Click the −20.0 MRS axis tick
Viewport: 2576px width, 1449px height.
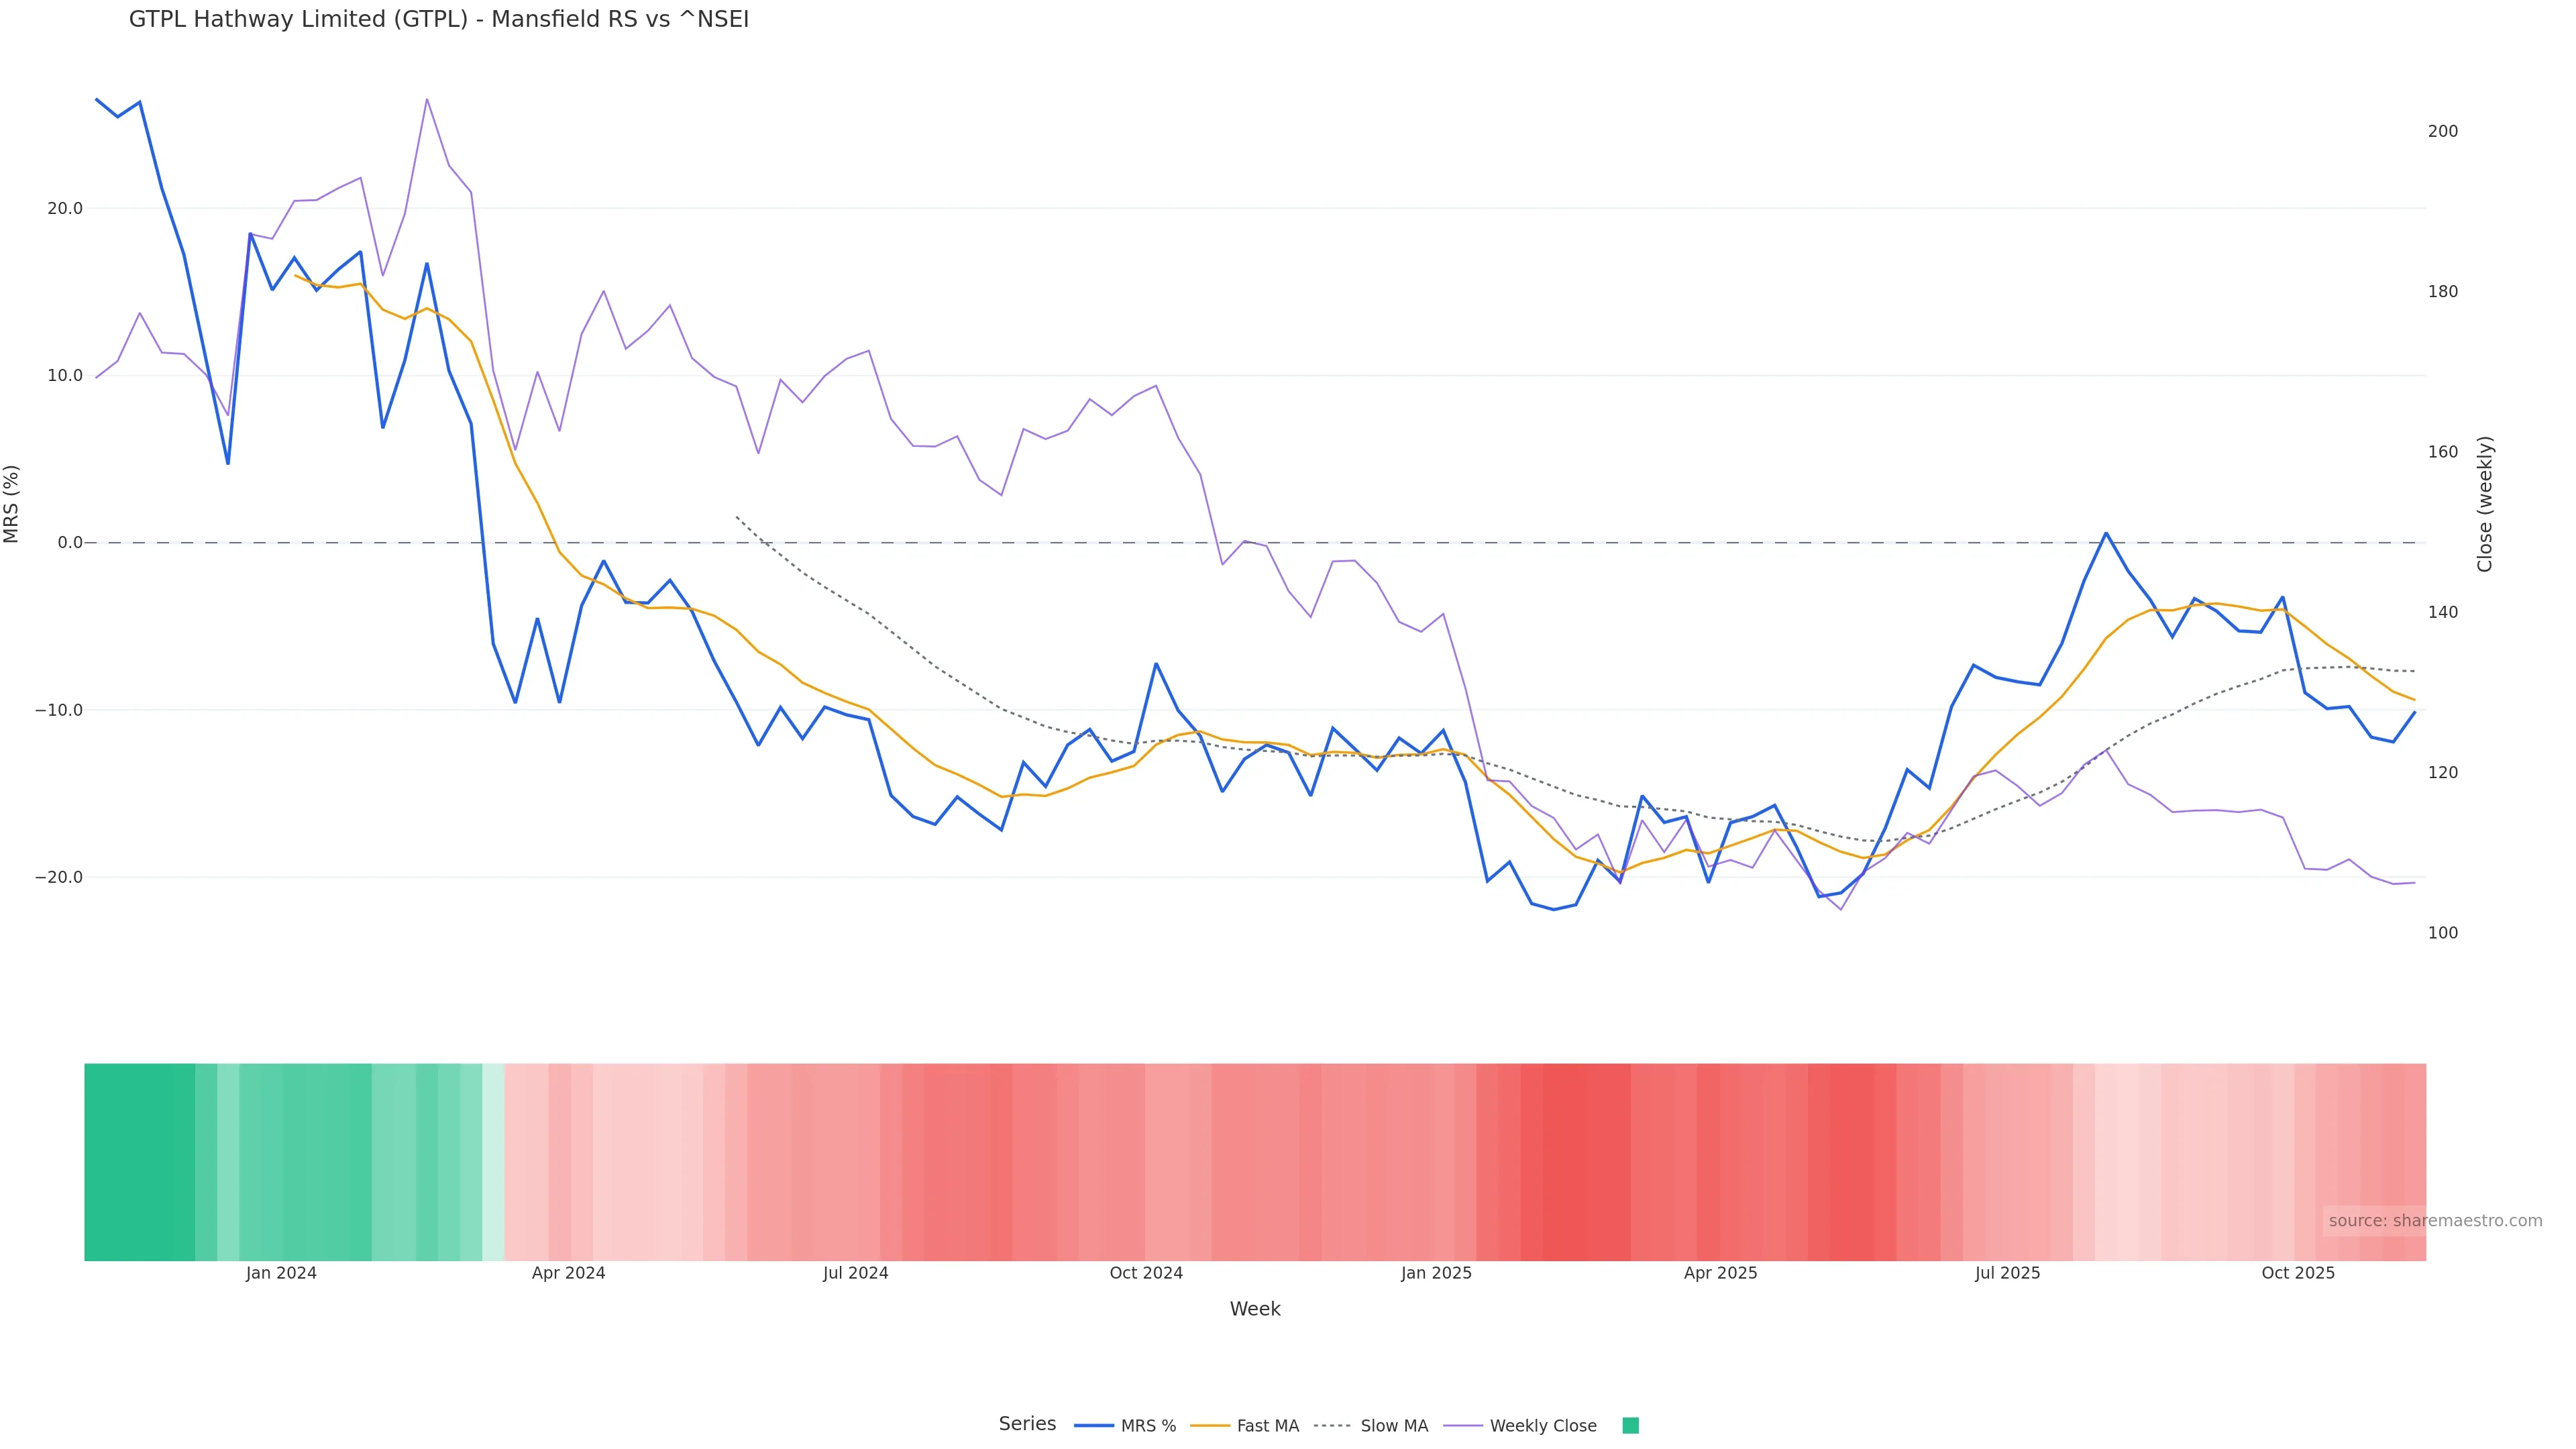pyautogui.click(x=59, y=877)
